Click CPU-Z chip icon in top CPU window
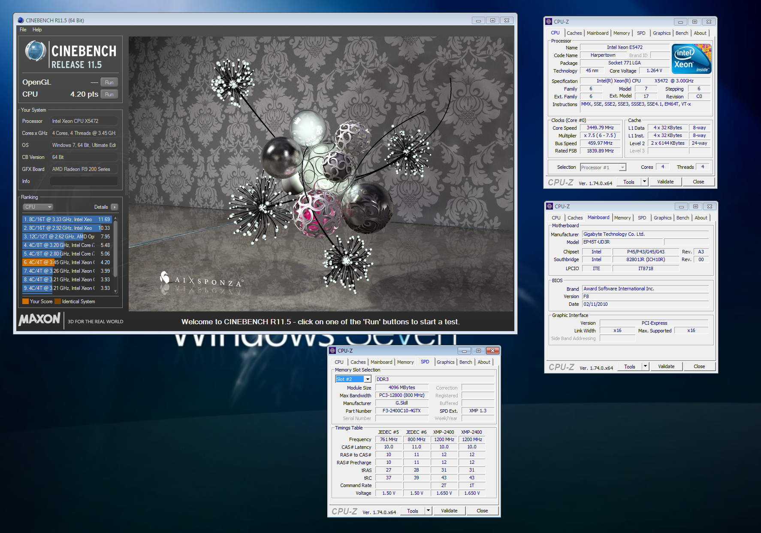Image resolution: width=761 pixels, height=533 pixels. pos(549,21)
